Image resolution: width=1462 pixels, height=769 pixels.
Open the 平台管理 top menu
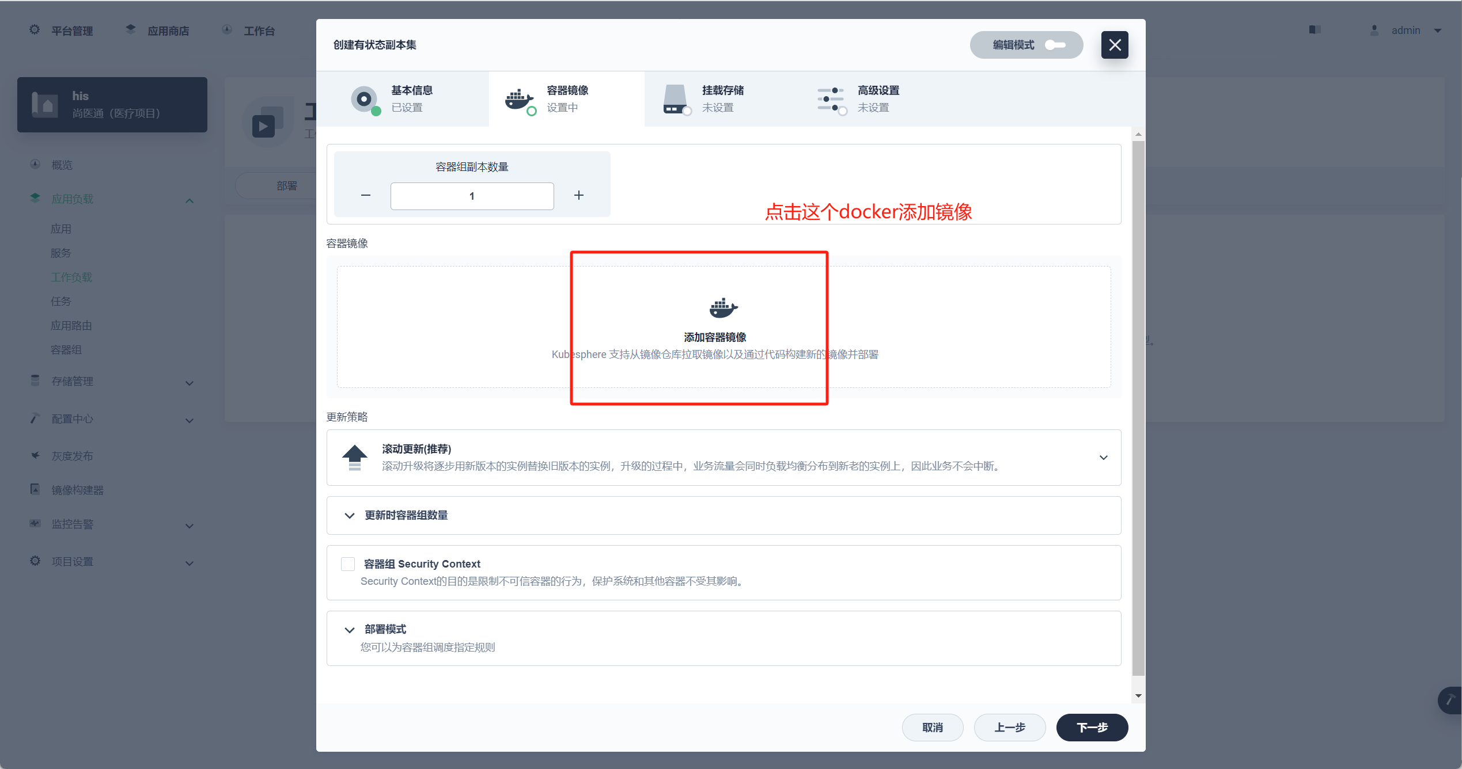point(61,30)
